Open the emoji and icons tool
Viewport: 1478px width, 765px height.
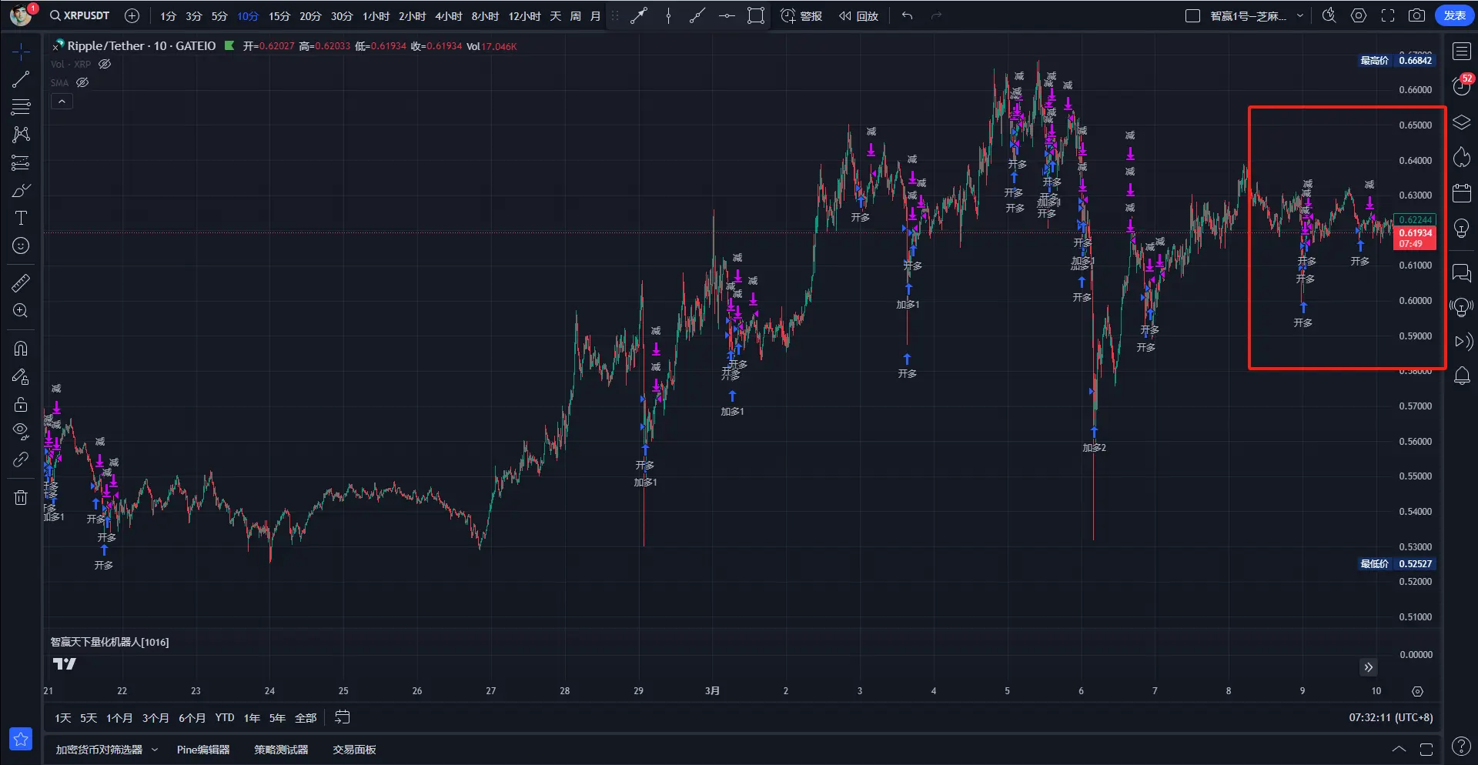coord(21,246)
